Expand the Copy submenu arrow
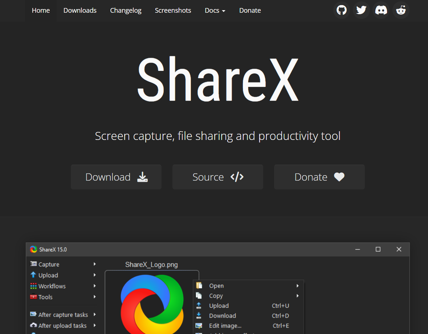 click(x=298, y=296)
